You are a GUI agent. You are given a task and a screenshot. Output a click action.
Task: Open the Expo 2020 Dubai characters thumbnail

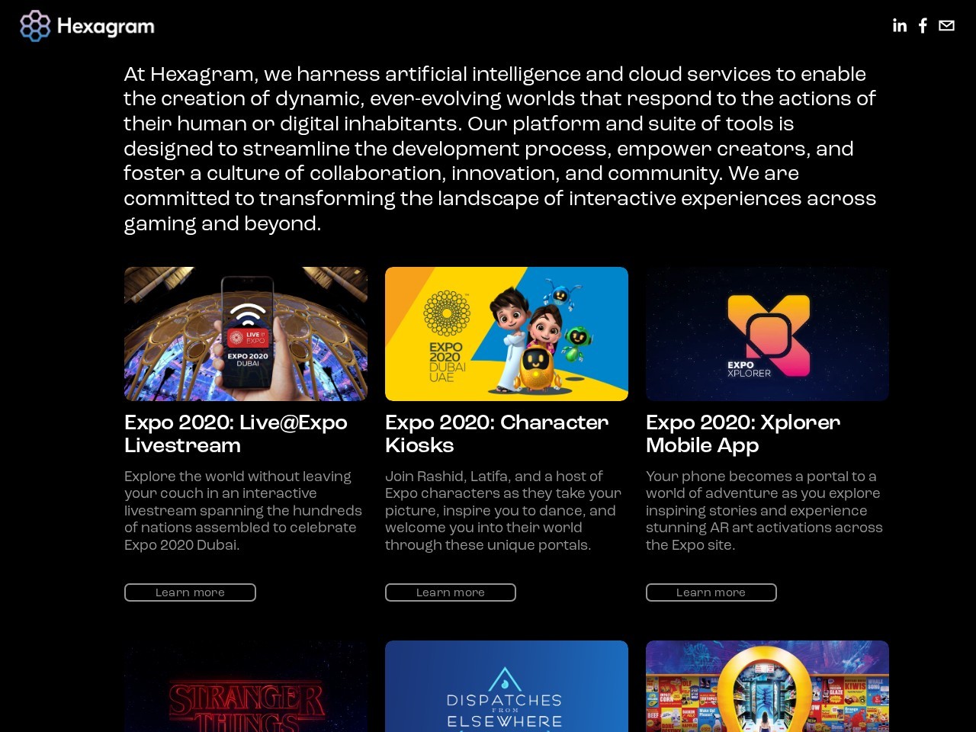click(x=506, y=334)
